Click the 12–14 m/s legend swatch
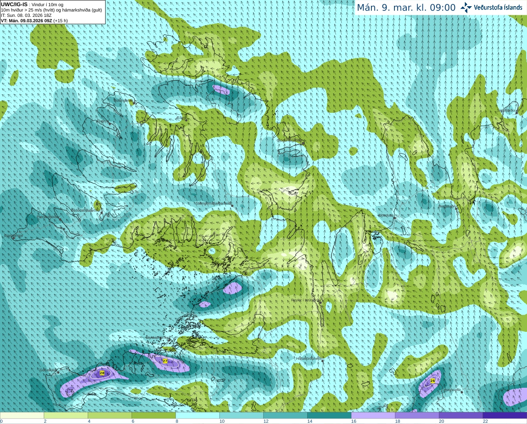The width and height of the screenshot is (527, 424). [x=285, y=415]
